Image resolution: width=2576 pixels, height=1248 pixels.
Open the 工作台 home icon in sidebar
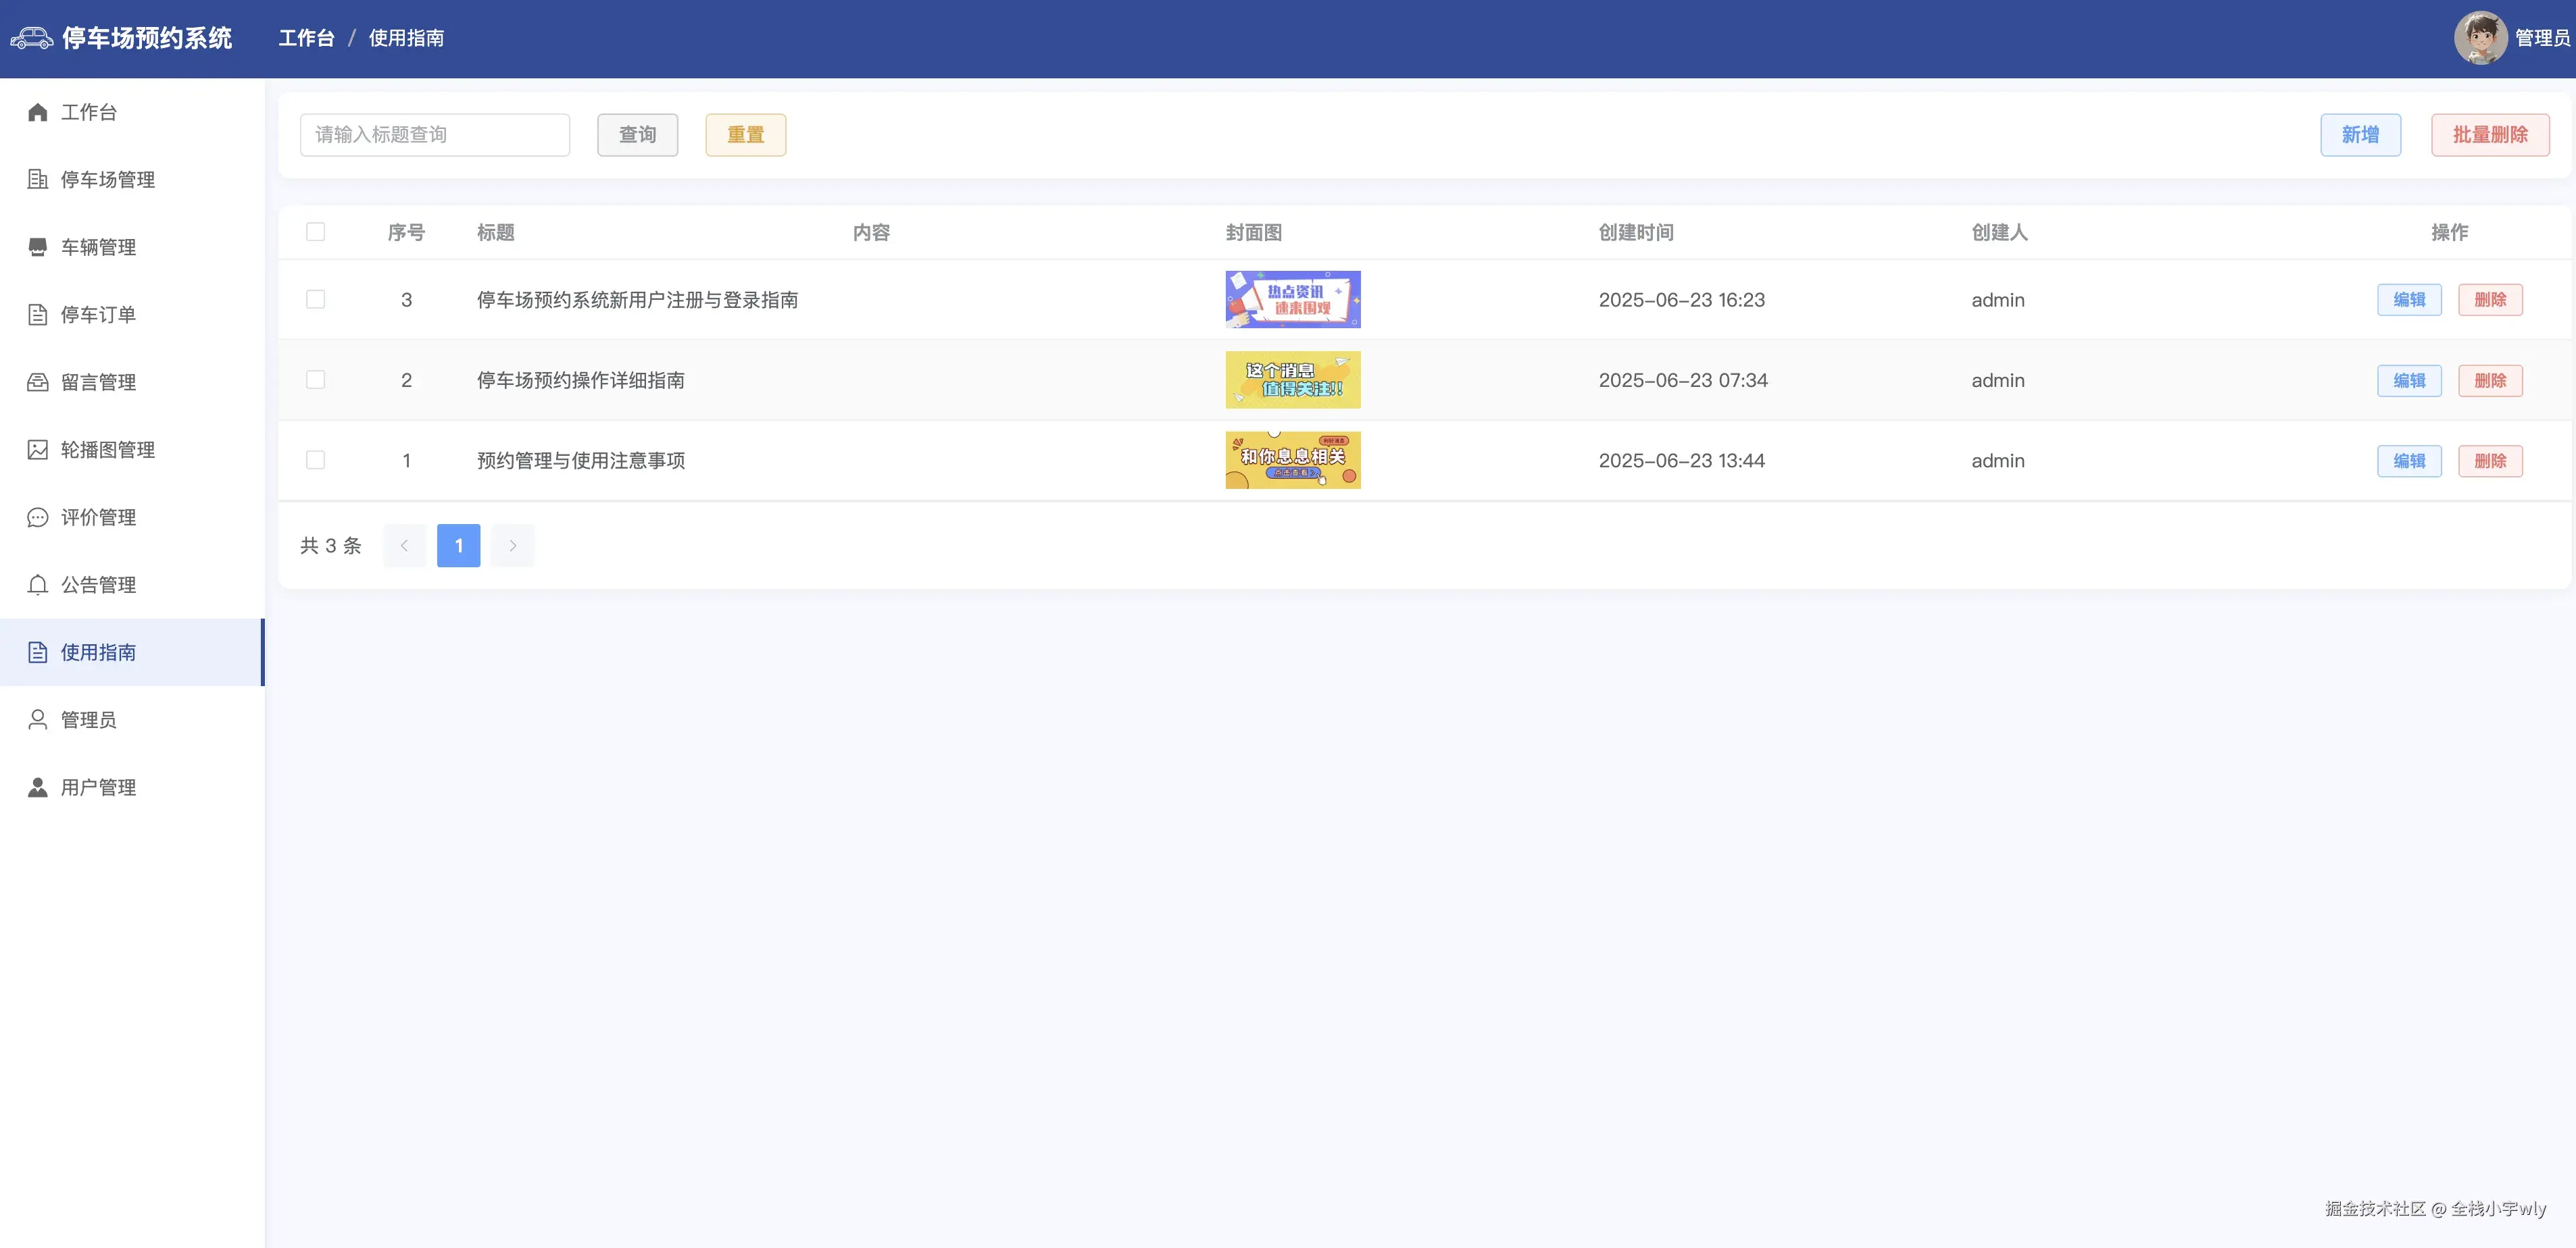(38, 112)
